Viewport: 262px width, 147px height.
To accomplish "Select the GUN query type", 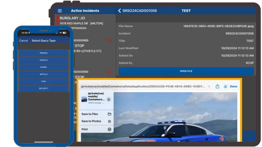I will 43,81.
